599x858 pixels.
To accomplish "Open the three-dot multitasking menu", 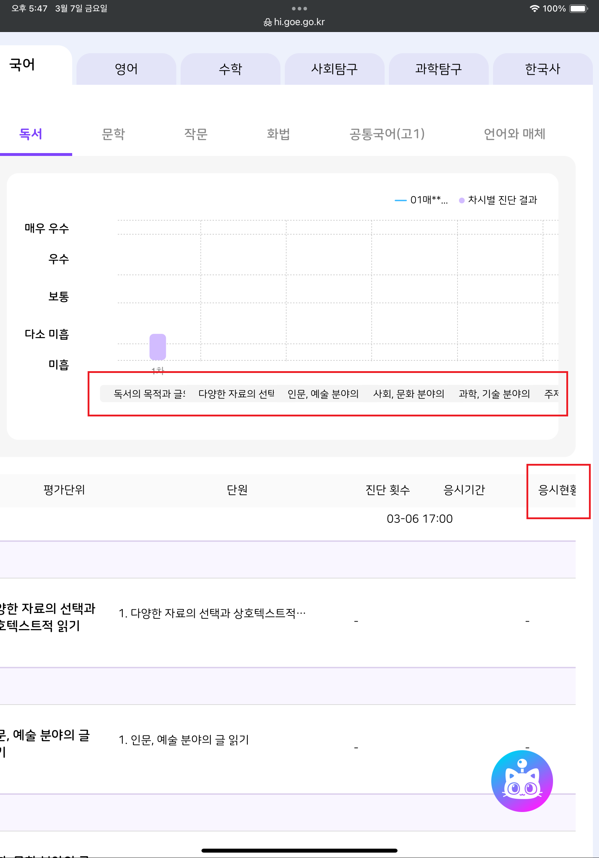I will tap(299, 8).
